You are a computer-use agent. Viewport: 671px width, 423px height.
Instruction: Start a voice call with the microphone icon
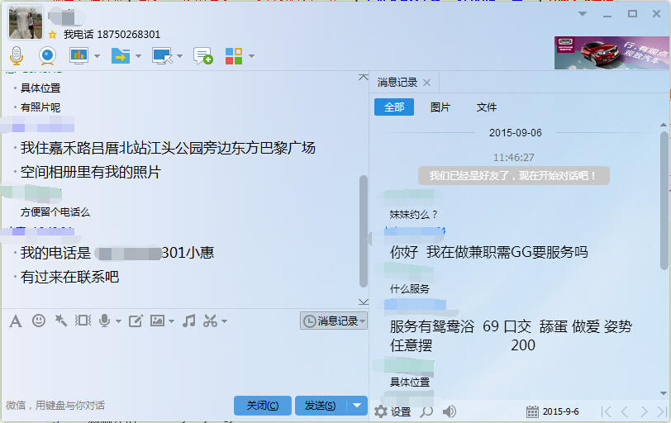[x=17, y=55]
